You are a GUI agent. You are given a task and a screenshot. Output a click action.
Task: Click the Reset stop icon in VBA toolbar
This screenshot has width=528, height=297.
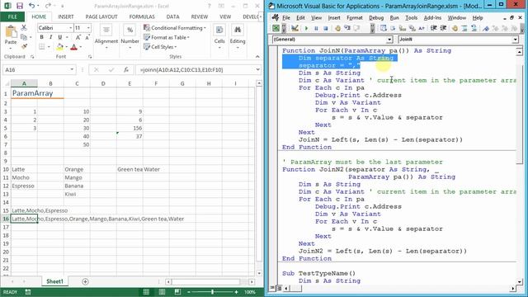(x=325, y=29)
